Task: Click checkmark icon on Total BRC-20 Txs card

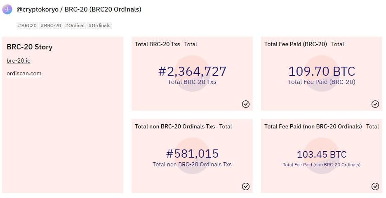Action: tap(246, 104)
